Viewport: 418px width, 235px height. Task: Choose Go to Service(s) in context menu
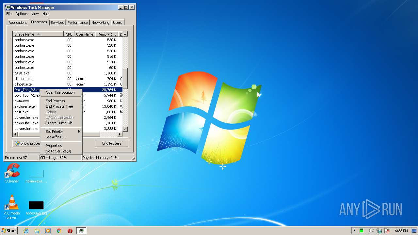coord(61,151)
